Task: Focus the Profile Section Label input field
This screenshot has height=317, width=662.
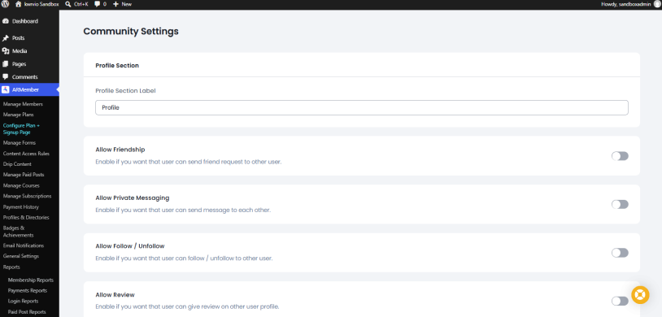Action: point(362,107)
